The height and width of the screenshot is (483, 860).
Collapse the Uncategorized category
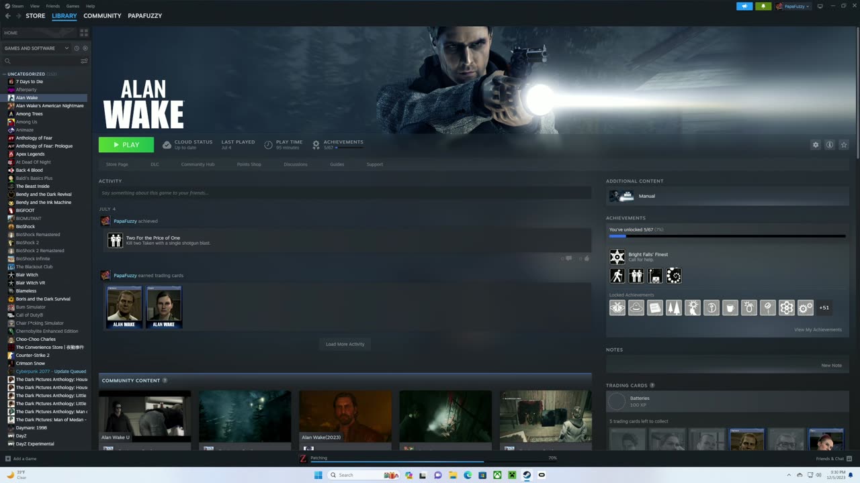tap(5, 74)
